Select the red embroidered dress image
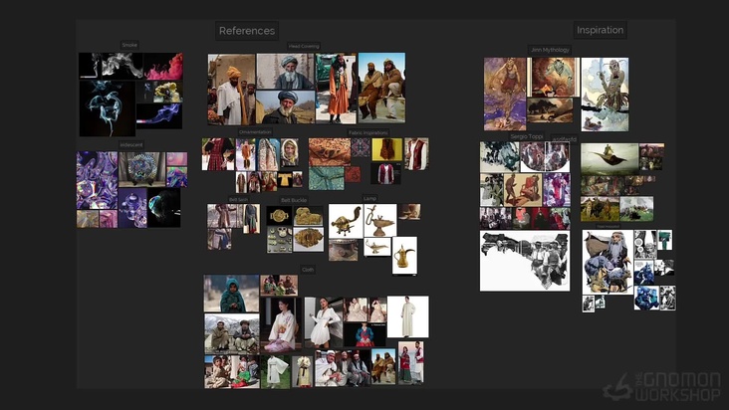This screenshot has width=729, height=410. (x=218, y=154)
